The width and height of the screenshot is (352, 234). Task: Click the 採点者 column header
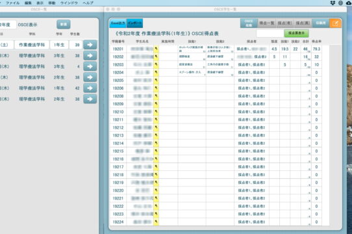click(x=251, y=42)
